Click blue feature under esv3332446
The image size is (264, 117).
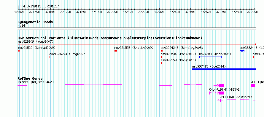pos(242,51)
